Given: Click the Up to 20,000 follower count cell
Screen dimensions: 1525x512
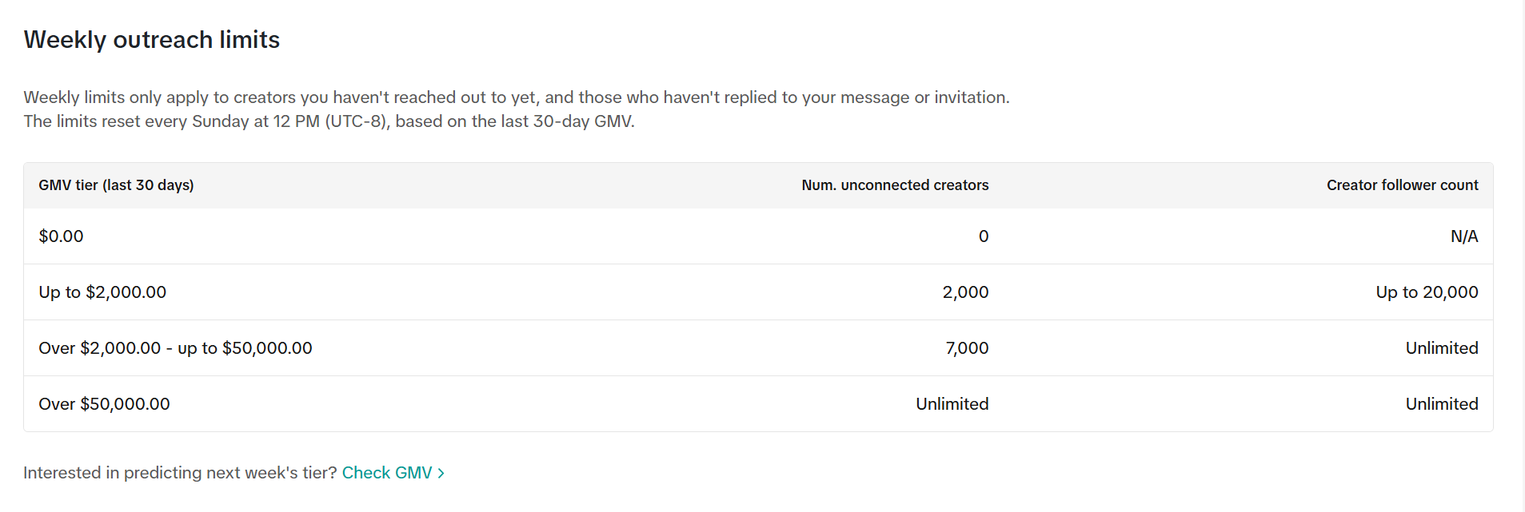Looking at the screenshot, I should click(1427, 292).
